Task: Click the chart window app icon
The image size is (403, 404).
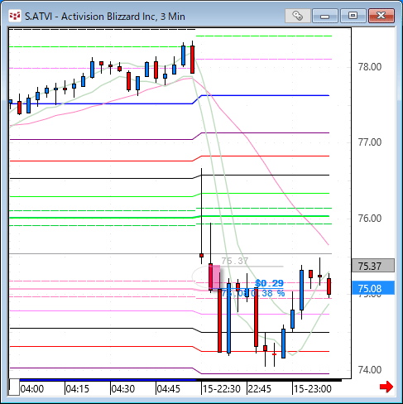Action: tap(15, 16)
